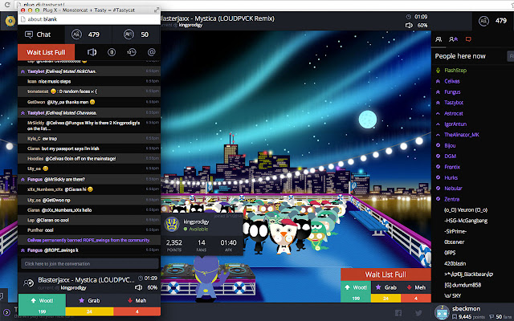Click the Facebook share icon in bottom bar
This screenshot has width=514, height=321.
pyautogui.click(x=398, y=313)
